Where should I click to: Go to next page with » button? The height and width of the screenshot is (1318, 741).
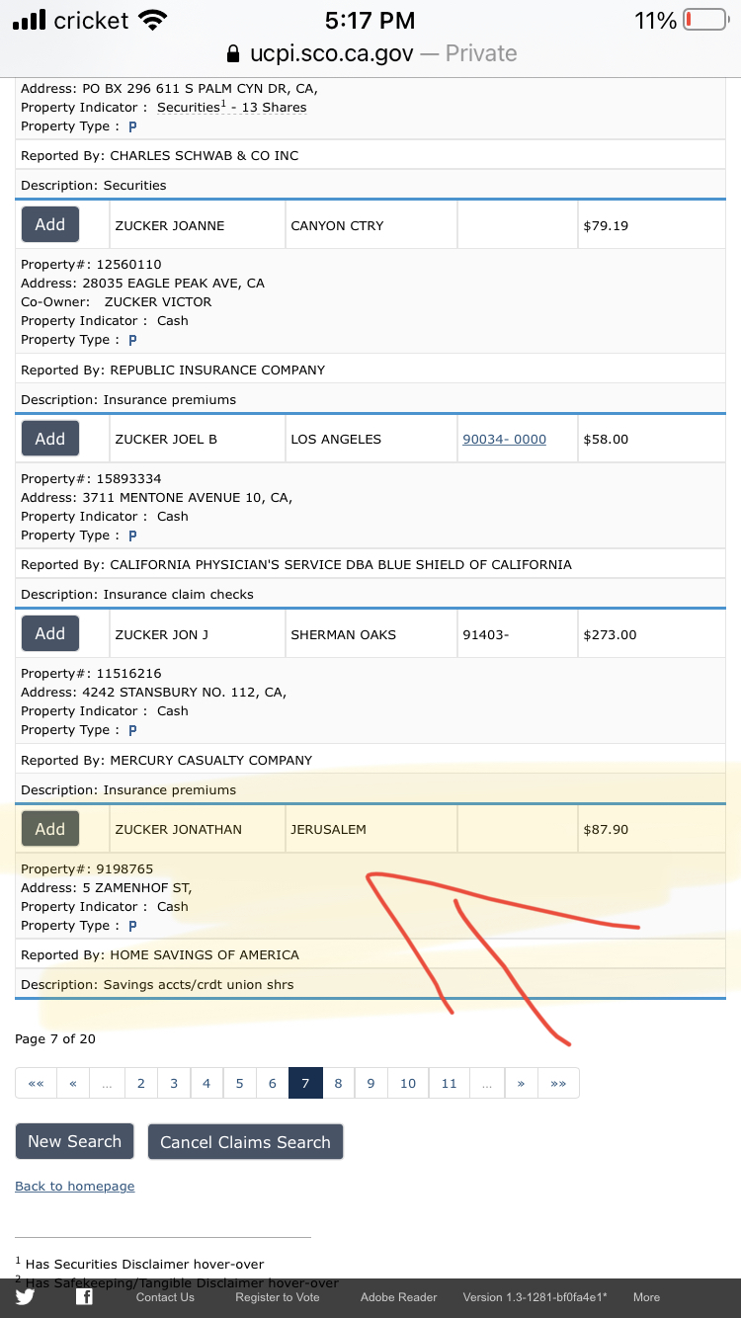coord(521,1083)
